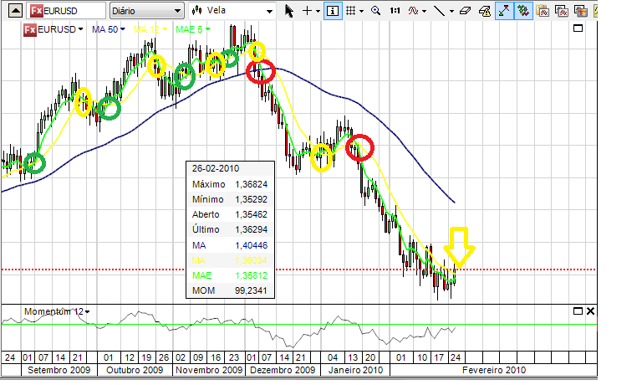This screenshot has height=385, width=642.
Task: Select the crosshair cursor tool
Action: pos(307,11)
